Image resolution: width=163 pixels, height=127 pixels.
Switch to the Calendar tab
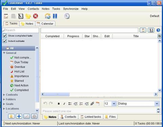tap(45, 24)
